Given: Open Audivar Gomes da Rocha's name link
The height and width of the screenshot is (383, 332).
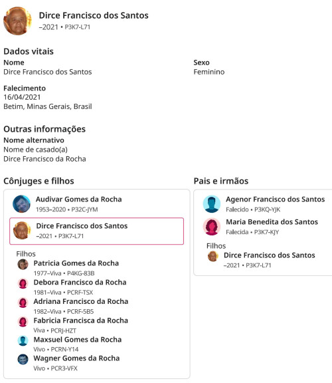Looking at the screenshot, I should (x=79, y=199).
